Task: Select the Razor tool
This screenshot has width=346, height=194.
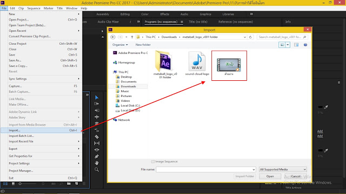Action: (x=97, y=136)
